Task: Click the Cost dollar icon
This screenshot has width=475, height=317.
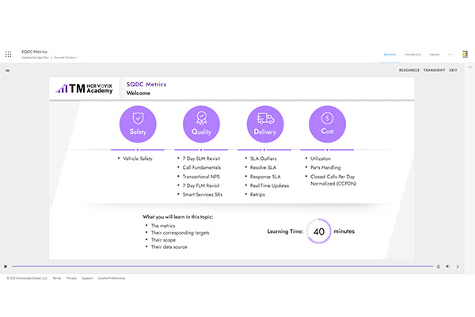Action: tap(326, 124)
